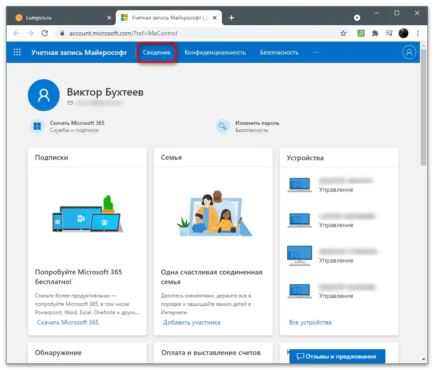Expand the more options ellipsis in header
The height and width of the screenshot is (370, 434).
coord(316,52)
